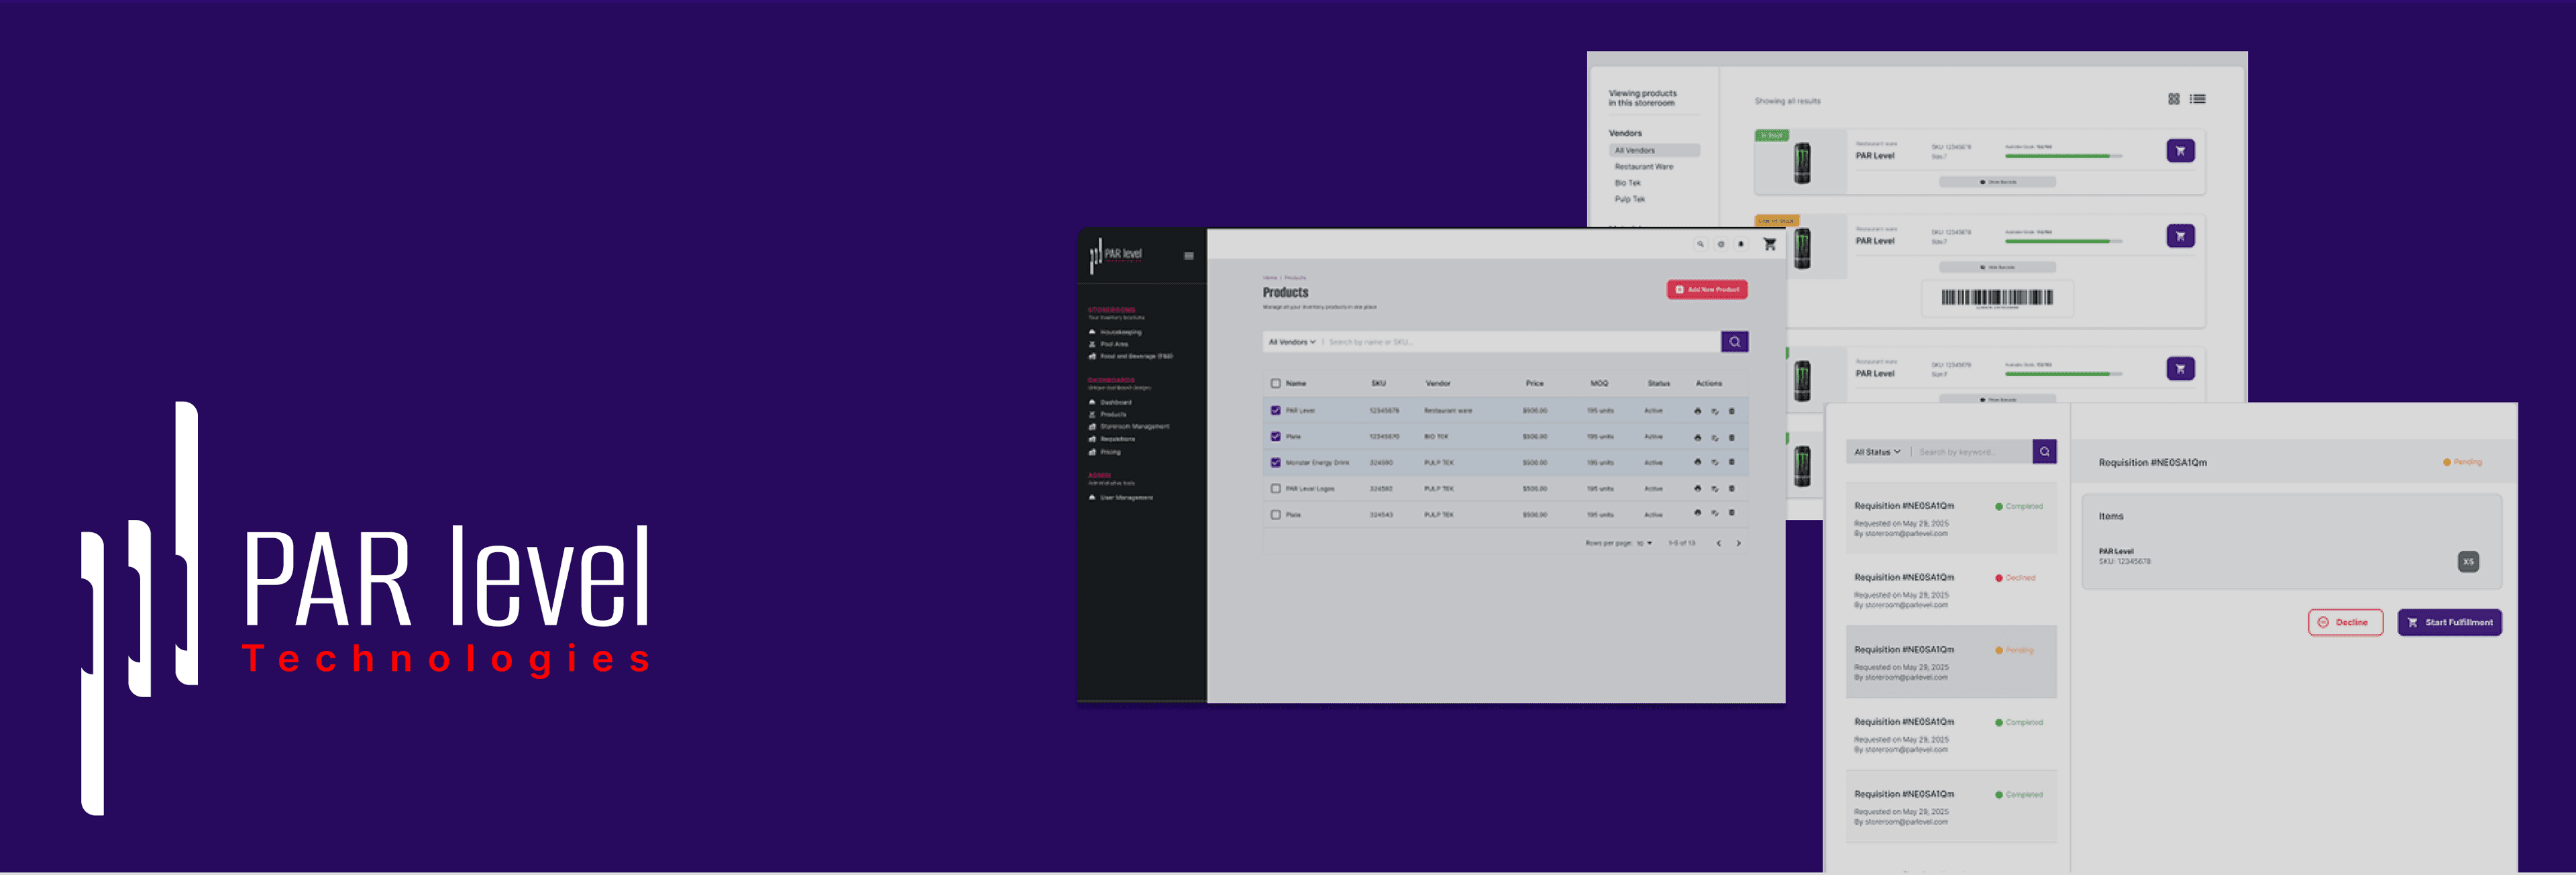Image resolution: width=2576 pixels, height=875 pixels.
Task: Click Add New Product button
Action: click(1706, 289)
